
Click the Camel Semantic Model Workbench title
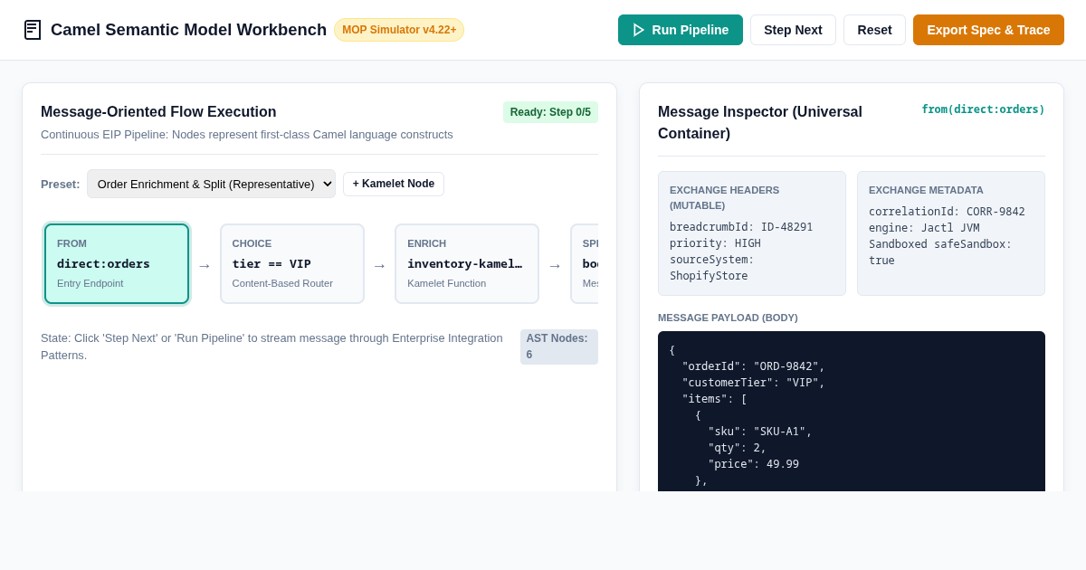[x=188, y=30]
